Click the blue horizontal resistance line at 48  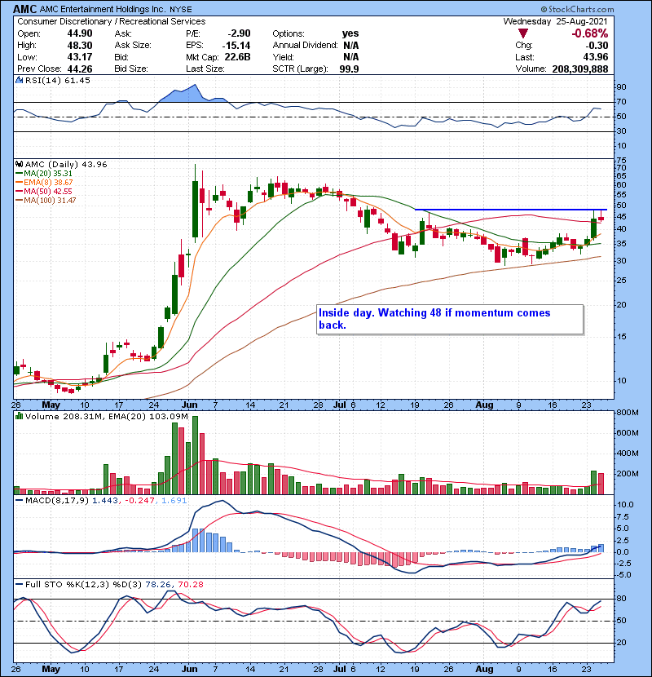(510, 210)
